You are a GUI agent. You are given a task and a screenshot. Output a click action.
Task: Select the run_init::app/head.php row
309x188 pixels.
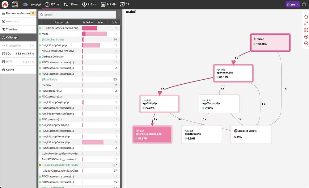pyautogui.click(x=79, y=125)
